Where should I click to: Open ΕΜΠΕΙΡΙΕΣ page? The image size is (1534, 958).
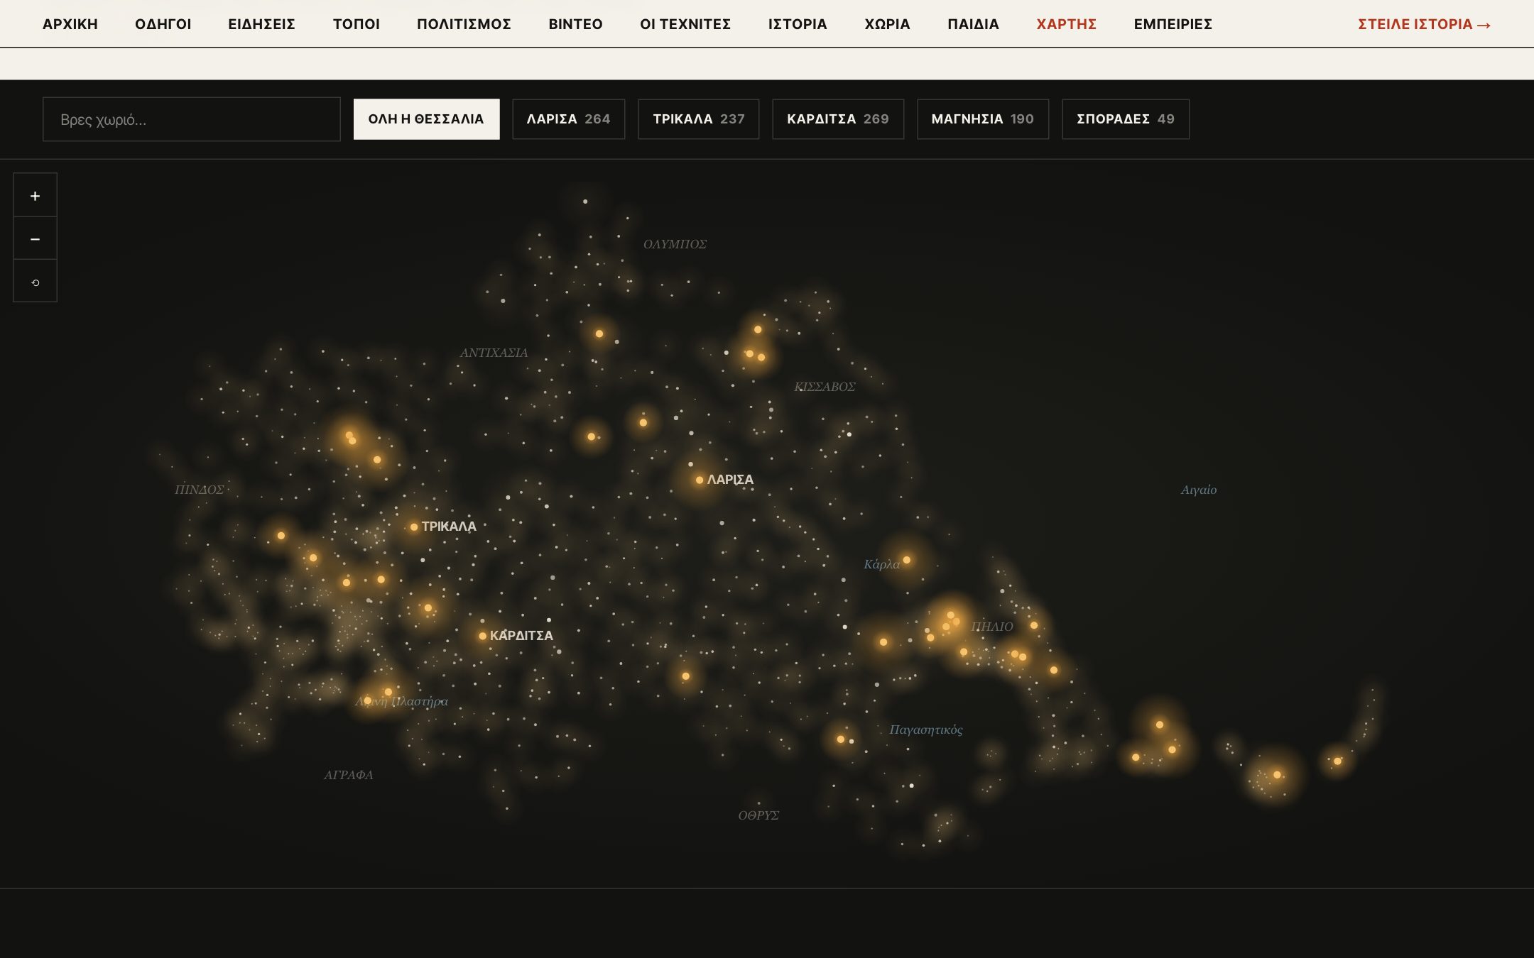pos(1173,24)
